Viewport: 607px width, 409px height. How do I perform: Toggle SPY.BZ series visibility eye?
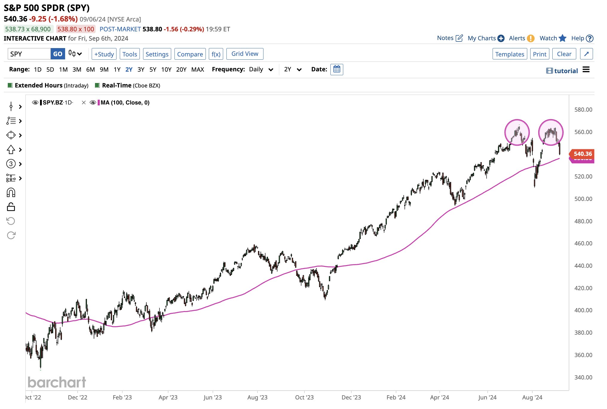35,103
